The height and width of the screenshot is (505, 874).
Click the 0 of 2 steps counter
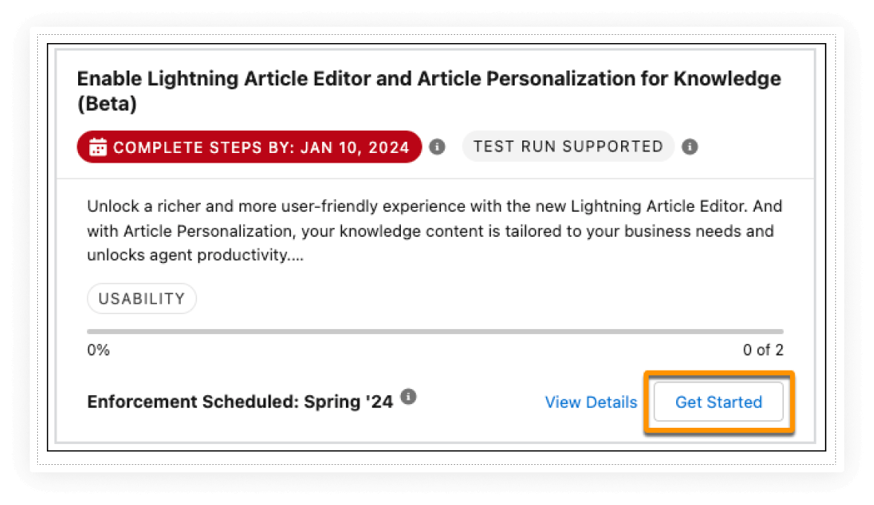[x=763, y=350]
